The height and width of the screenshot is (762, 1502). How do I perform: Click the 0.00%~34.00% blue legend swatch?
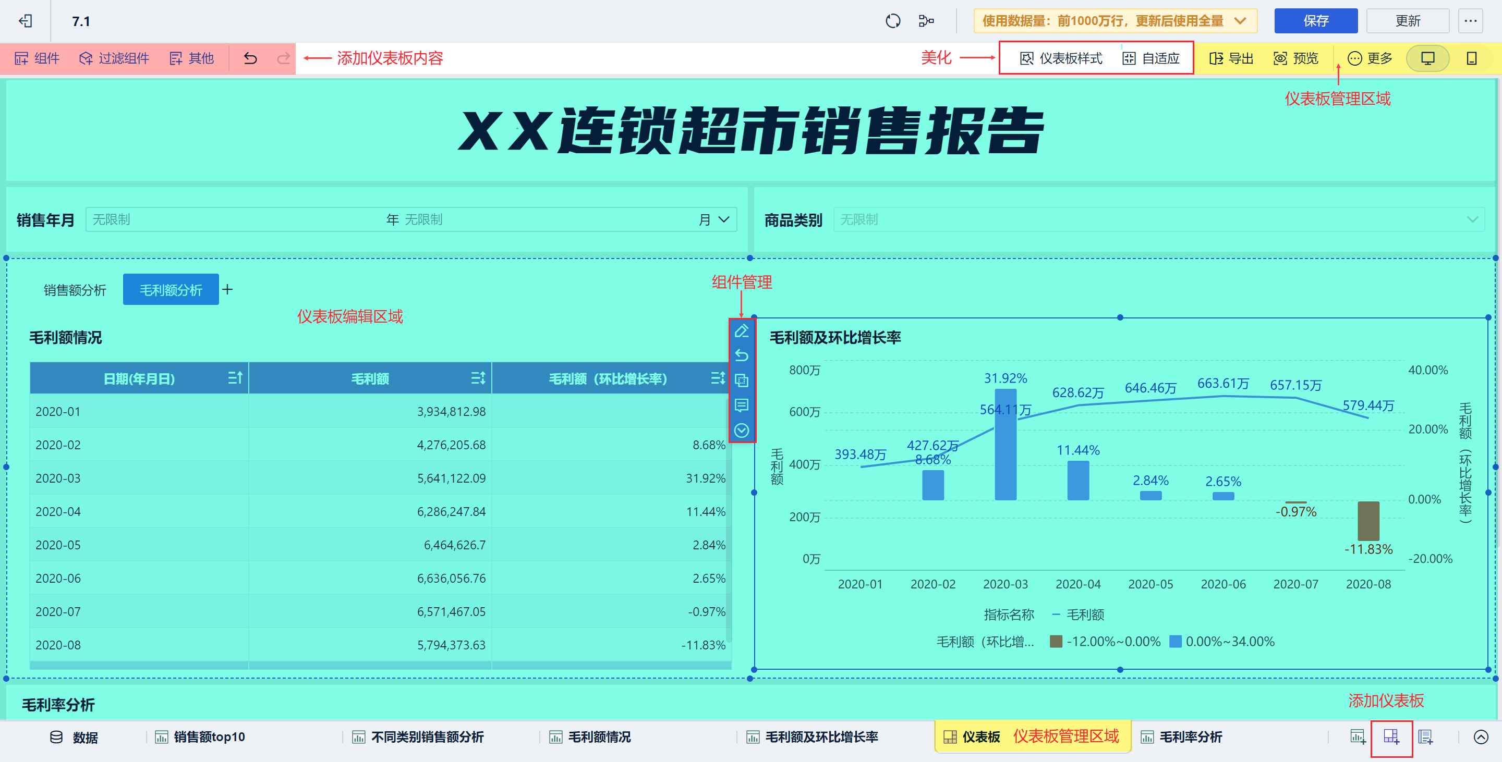(x=1176, y=642)
